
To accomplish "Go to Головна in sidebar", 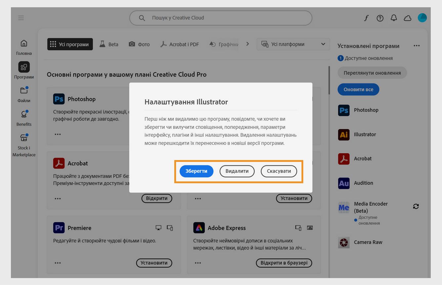I will 24,48.
